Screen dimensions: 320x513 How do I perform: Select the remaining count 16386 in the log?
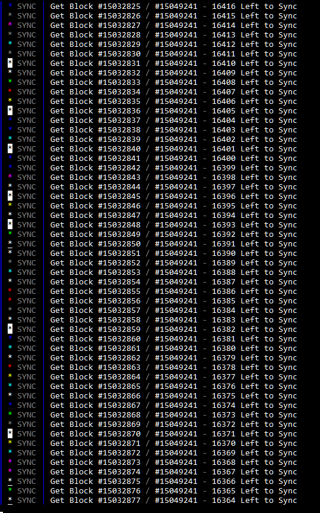tap(223, 291)
